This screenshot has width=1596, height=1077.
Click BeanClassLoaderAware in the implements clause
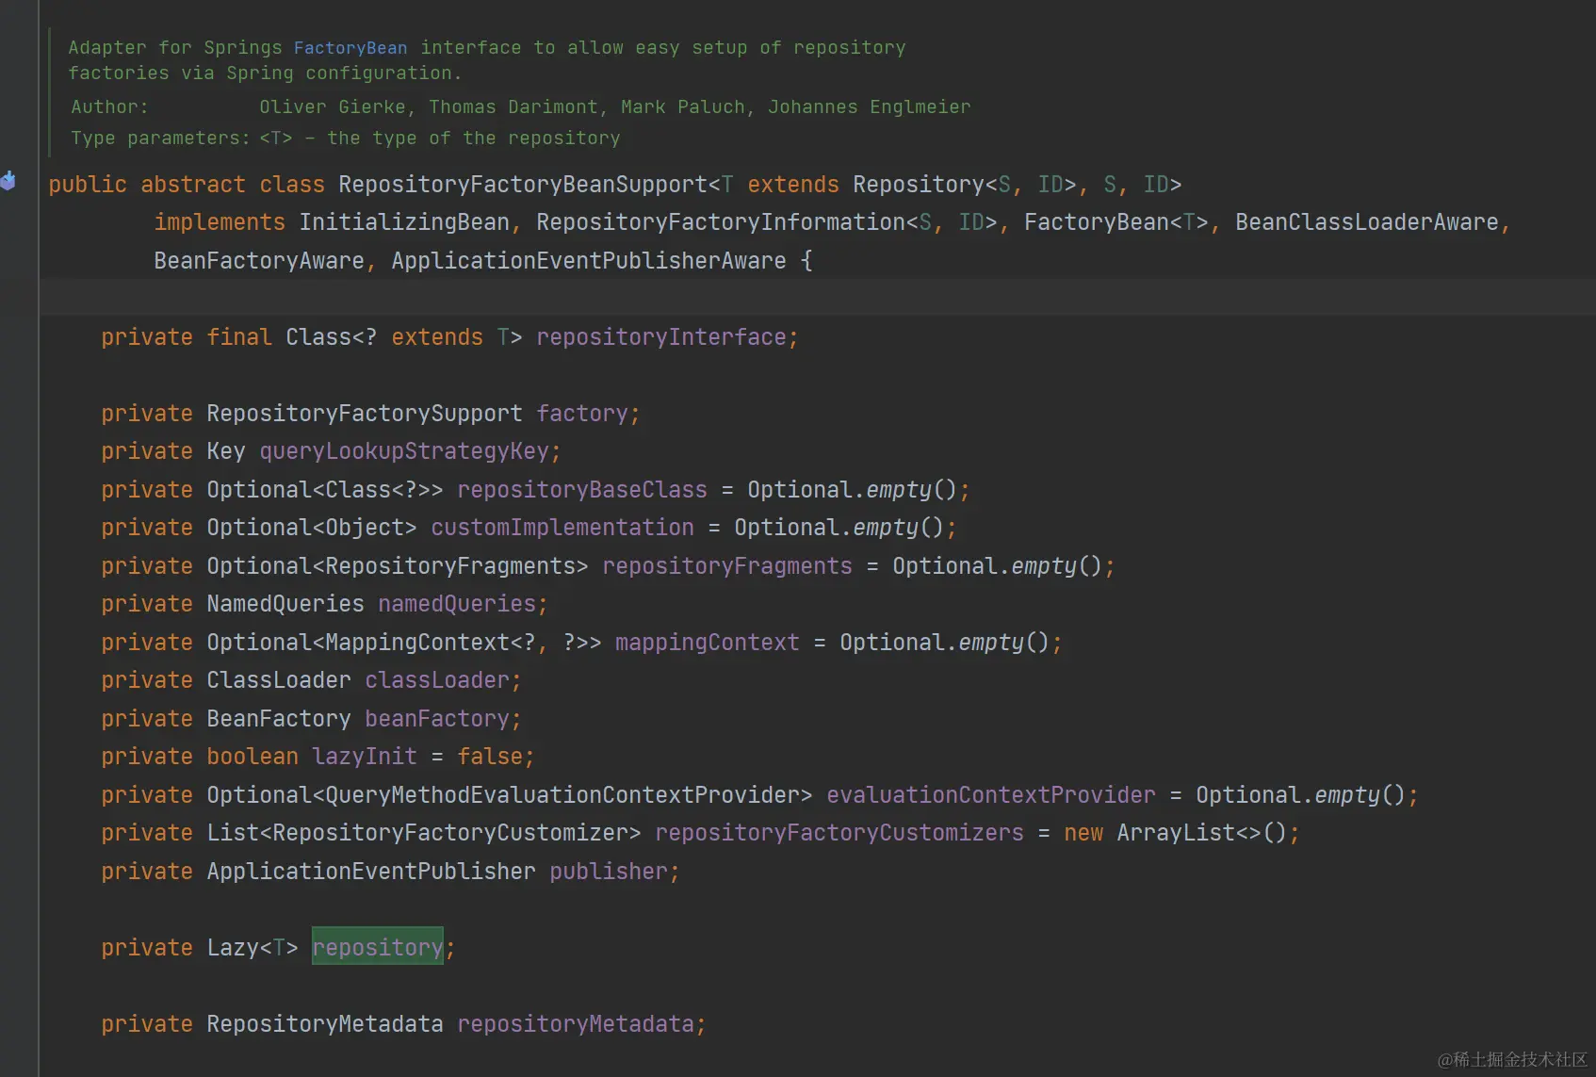pyautogui.click(x=1366, y=222)
